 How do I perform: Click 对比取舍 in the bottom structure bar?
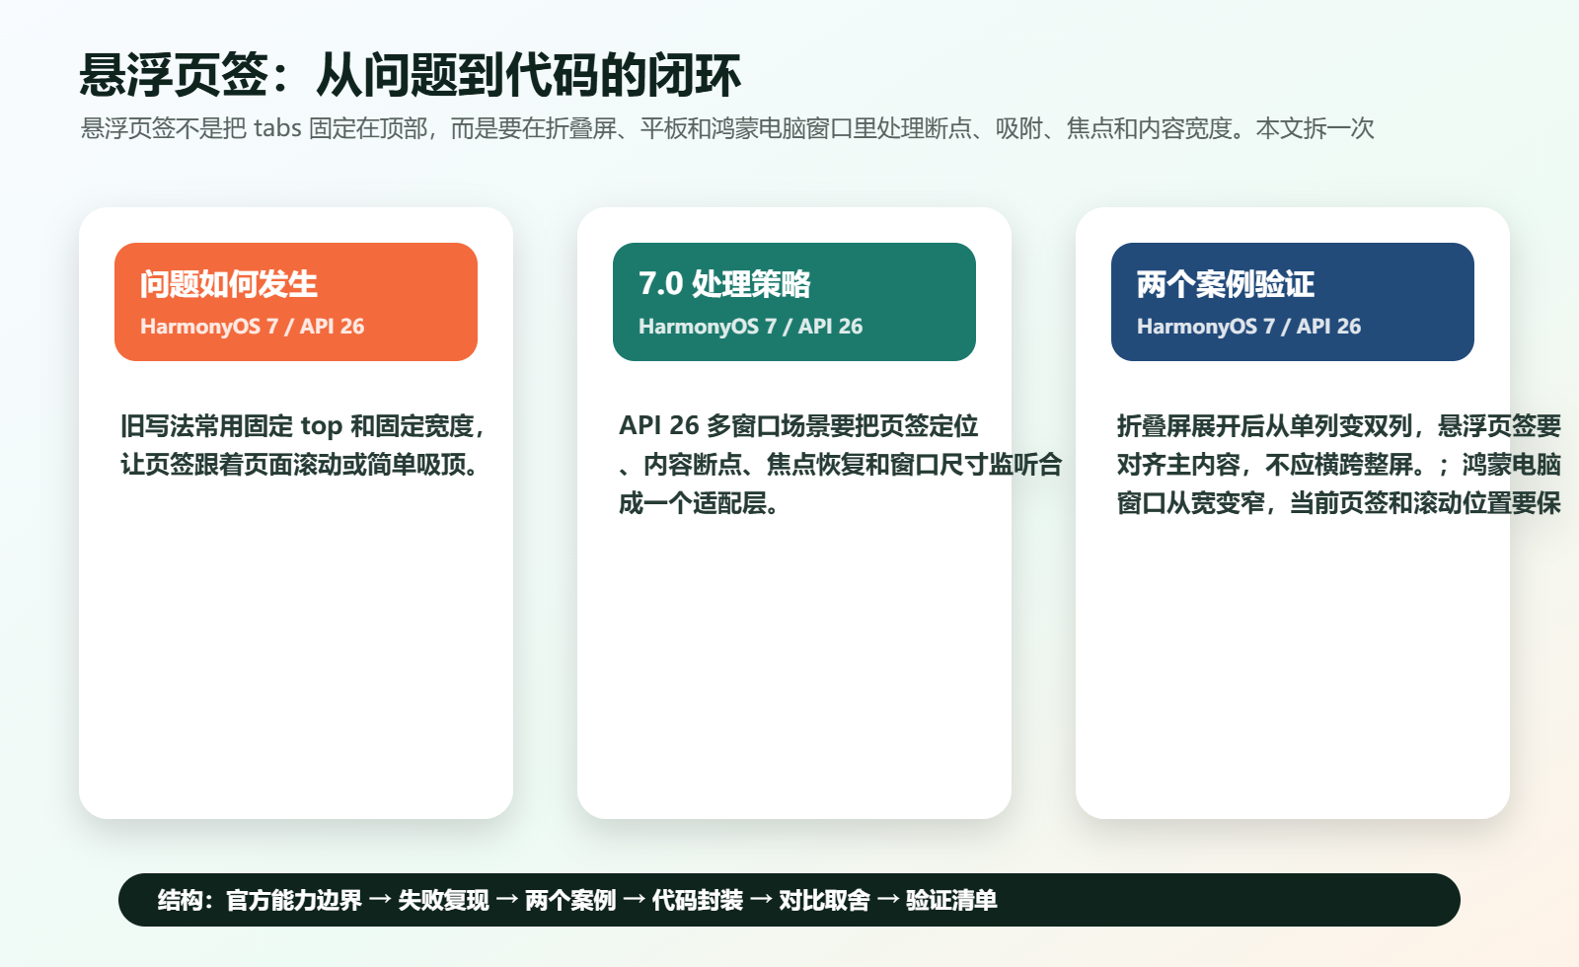pyautogui.click(x=825, y=900)
